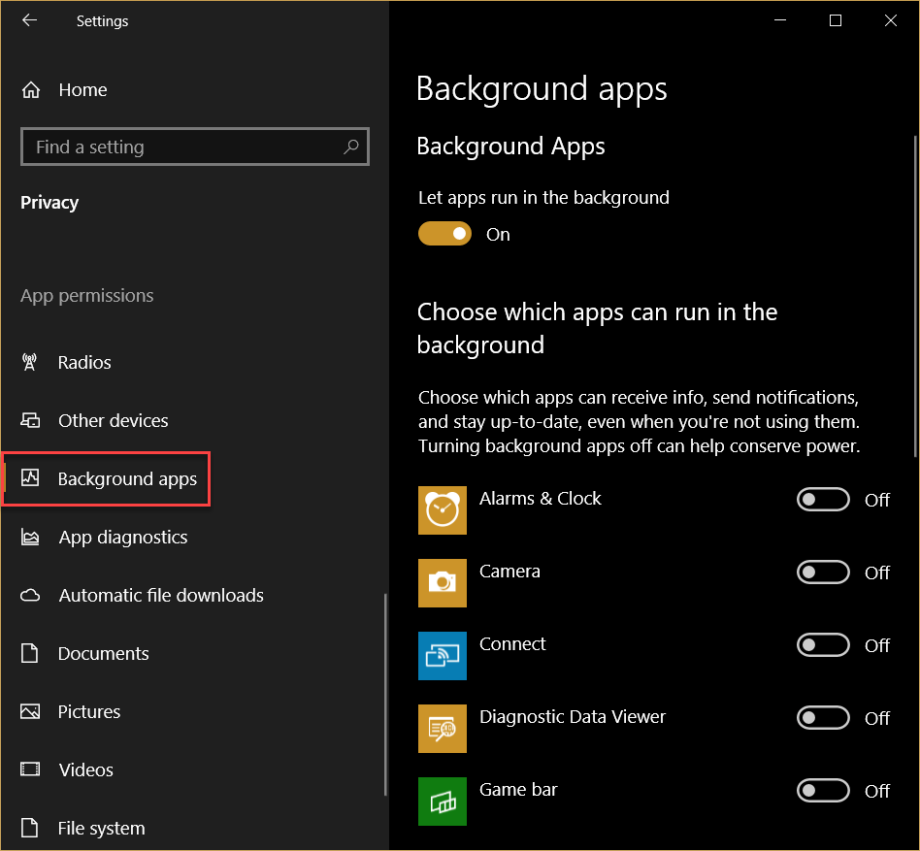Enable Connect background toggle
This screenshot has height=851, width=920.
tap(823, 645)
